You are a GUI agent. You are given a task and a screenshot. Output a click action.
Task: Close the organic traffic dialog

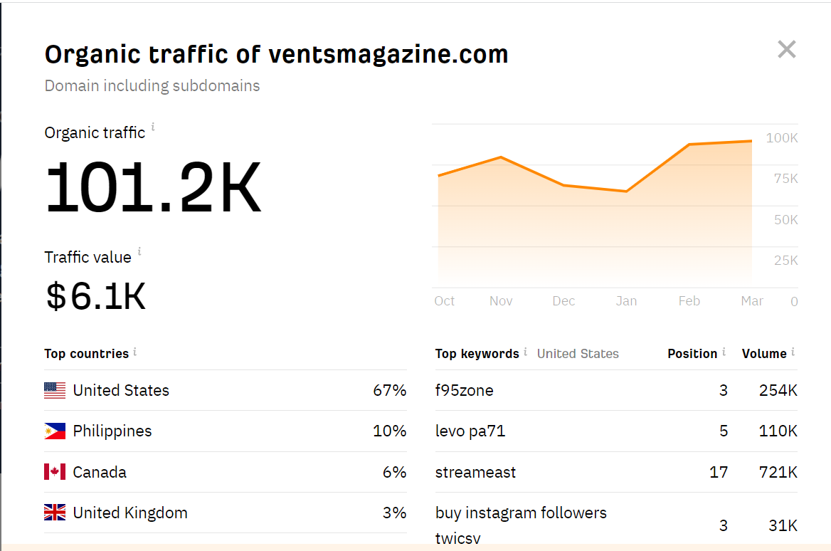coord(786,50)
